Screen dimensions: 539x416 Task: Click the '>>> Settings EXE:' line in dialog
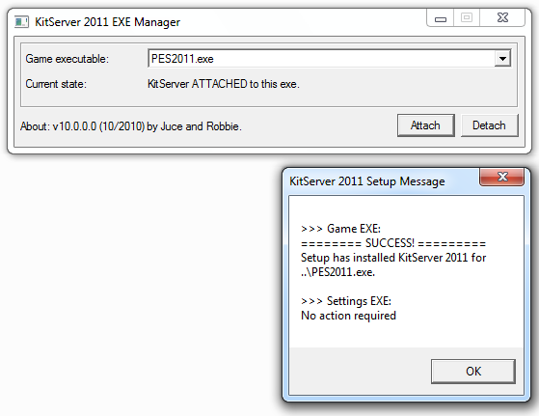(x=346, y=301)
